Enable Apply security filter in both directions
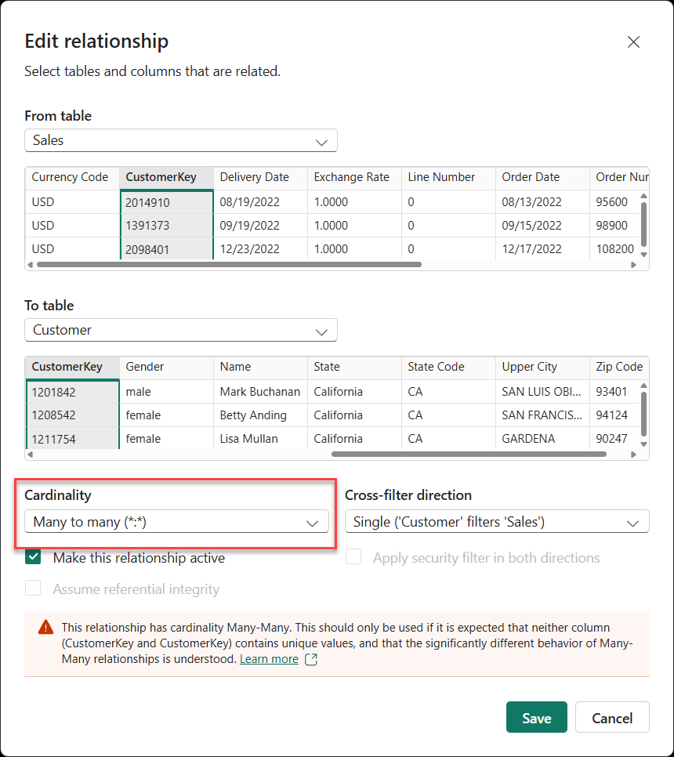 (x=354, y=557)
